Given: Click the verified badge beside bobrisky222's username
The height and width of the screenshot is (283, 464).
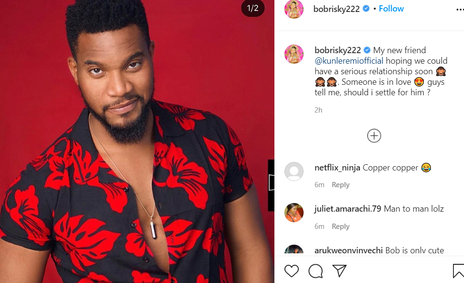Looking at the screenshot, I should tap(366, 8).
